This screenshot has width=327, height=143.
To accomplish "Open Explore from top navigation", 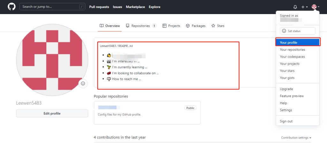I will [x=155, y=7].
